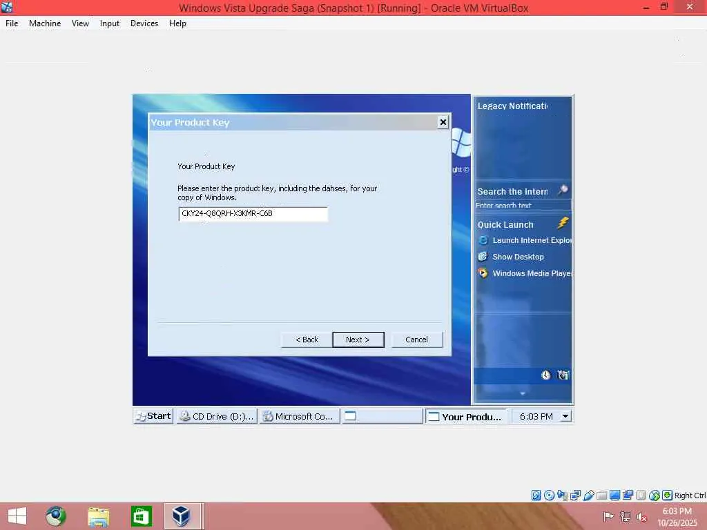Expand the guest tray dropdown arrow by clock
Screen dimensions: 707x530
point(565,416)
